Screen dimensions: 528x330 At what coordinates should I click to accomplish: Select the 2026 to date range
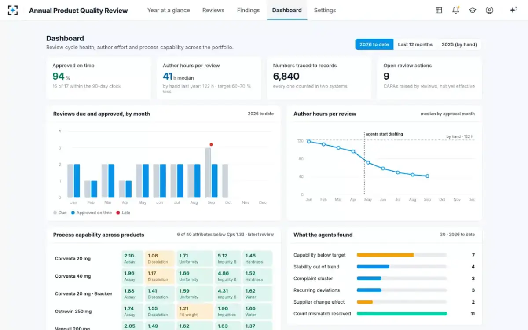374,44
